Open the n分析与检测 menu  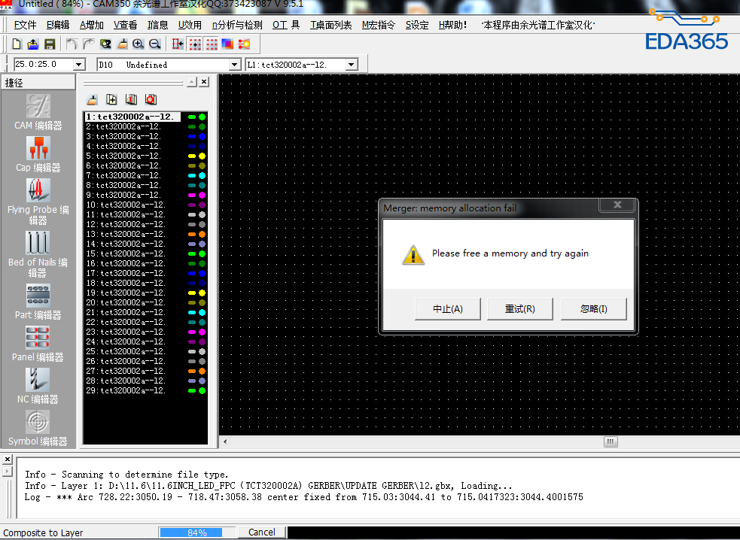(237, 25)
